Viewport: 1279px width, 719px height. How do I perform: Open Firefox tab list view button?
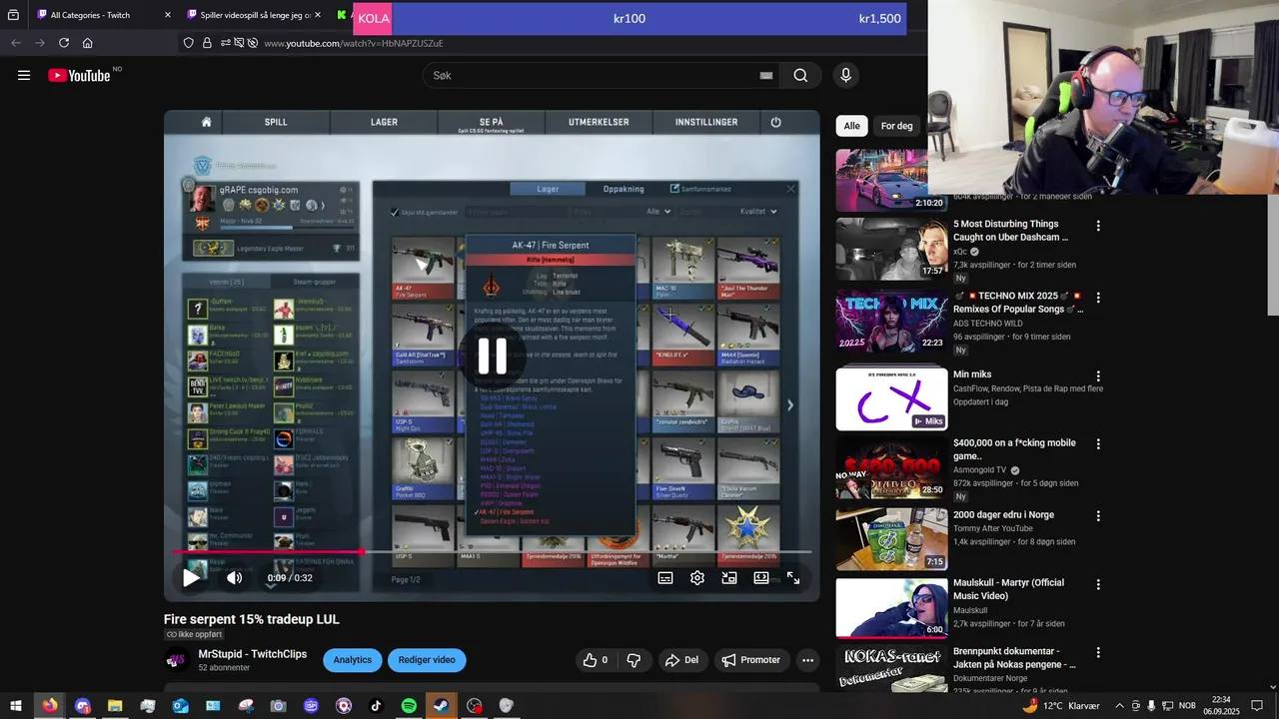[13, 15]
